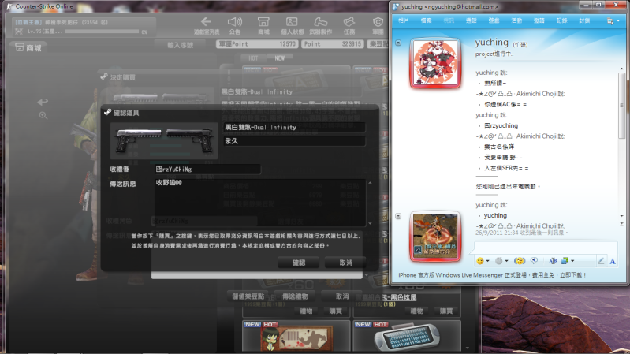Open the 檔案 files menu in Messenger
This screenshot has width=630, height=354.
point(426,20)
